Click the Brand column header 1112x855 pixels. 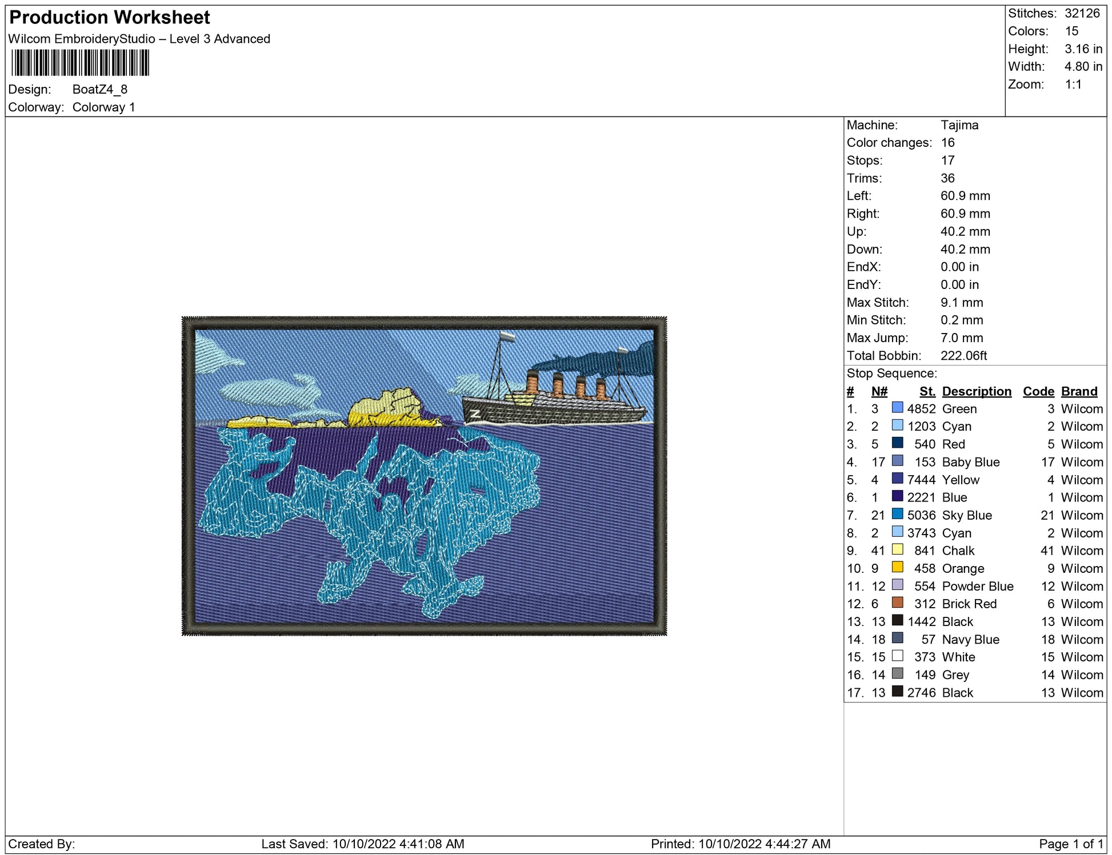click(x=1079, y=391)
